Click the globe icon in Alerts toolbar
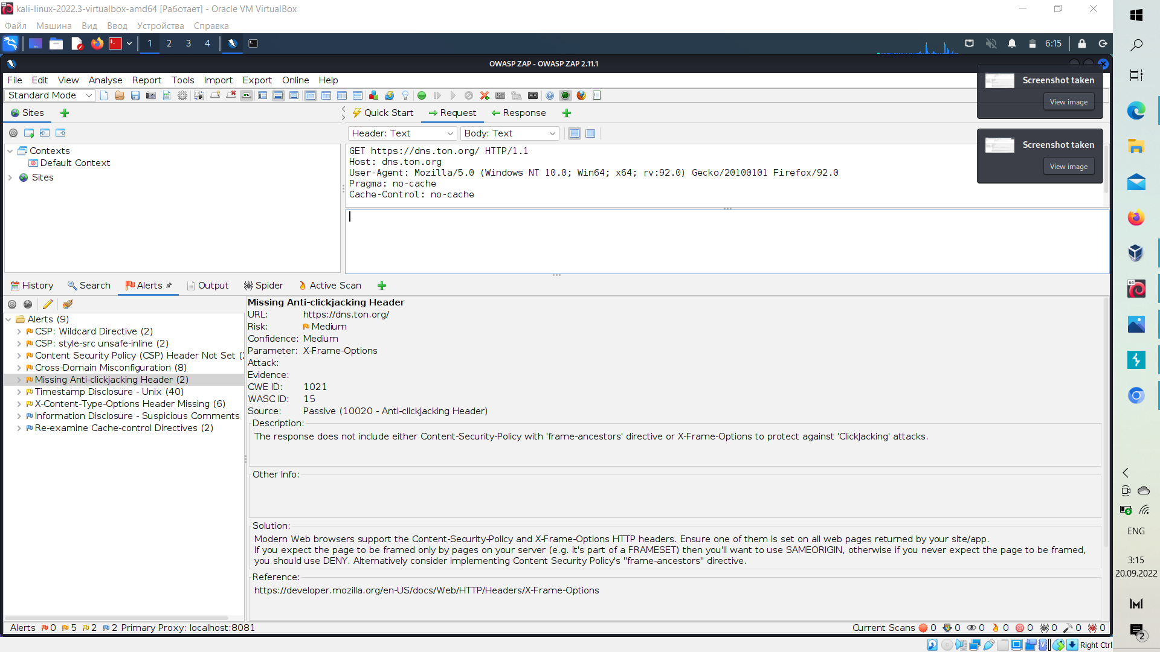The height and width of the screenshot is (652, 1160). pyautogui.click(x=28, y=304)
